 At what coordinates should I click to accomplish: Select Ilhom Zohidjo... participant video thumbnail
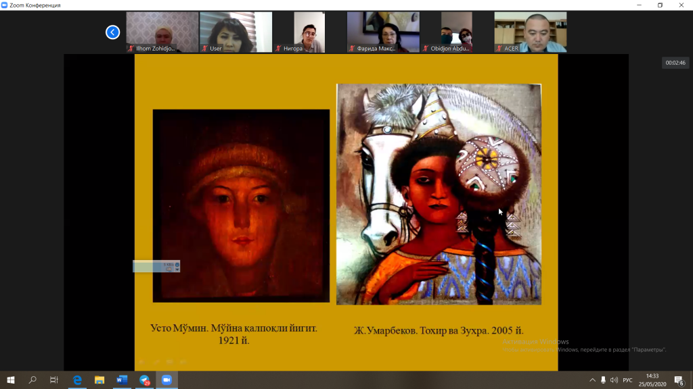(x=162, y=31)
